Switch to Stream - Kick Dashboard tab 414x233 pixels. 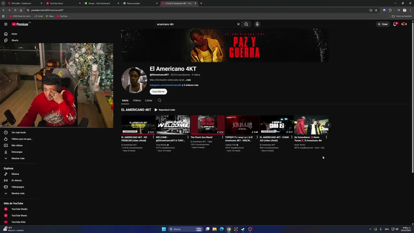[x=102, y=3]
